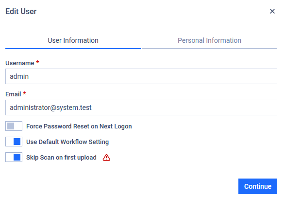285x198 pixels.
Task: Click the Continue button
Action: point(258,186)
